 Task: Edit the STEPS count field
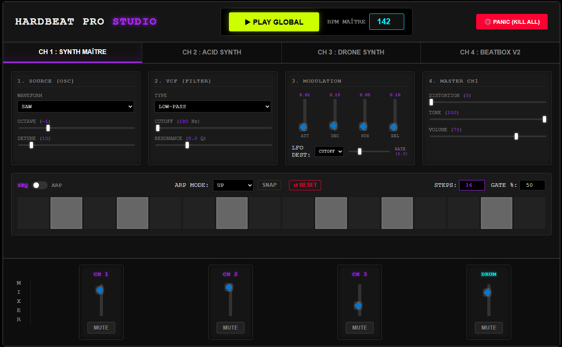point(472,185)
